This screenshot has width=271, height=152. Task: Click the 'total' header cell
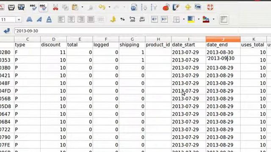point(80,45)
